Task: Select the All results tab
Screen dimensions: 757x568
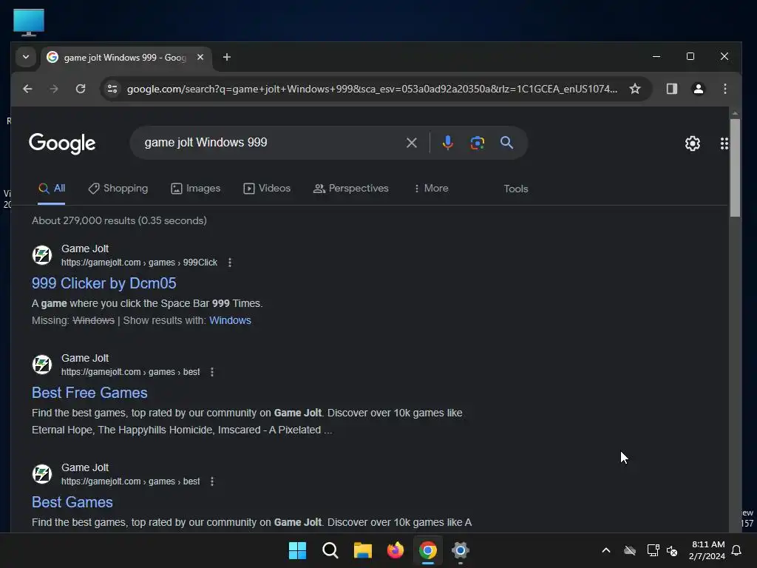Action: (52, 189)
